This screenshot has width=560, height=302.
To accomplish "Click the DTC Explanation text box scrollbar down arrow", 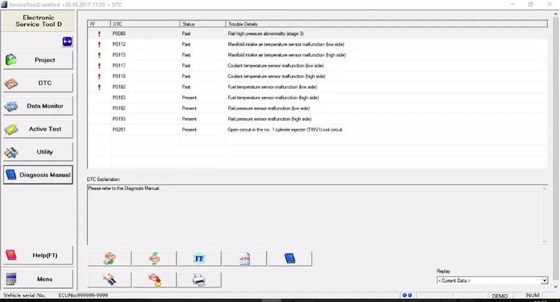I will click(545, 242).
